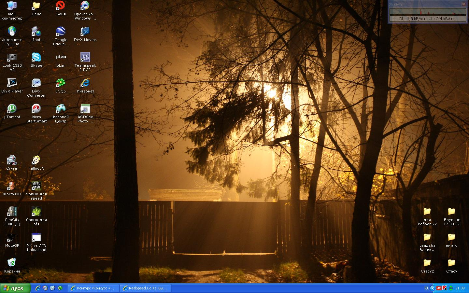Click the RL language indicator in tray
469x293 pixels.
426,288
